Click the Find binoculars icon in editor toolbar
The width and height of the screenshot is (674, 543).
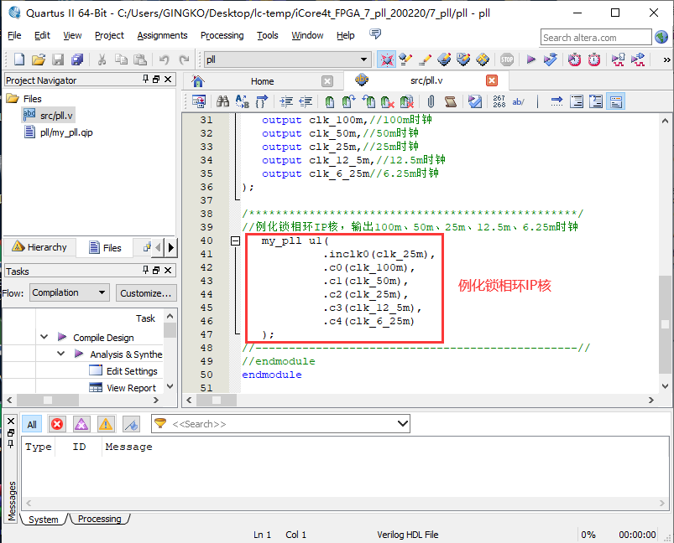222,101
